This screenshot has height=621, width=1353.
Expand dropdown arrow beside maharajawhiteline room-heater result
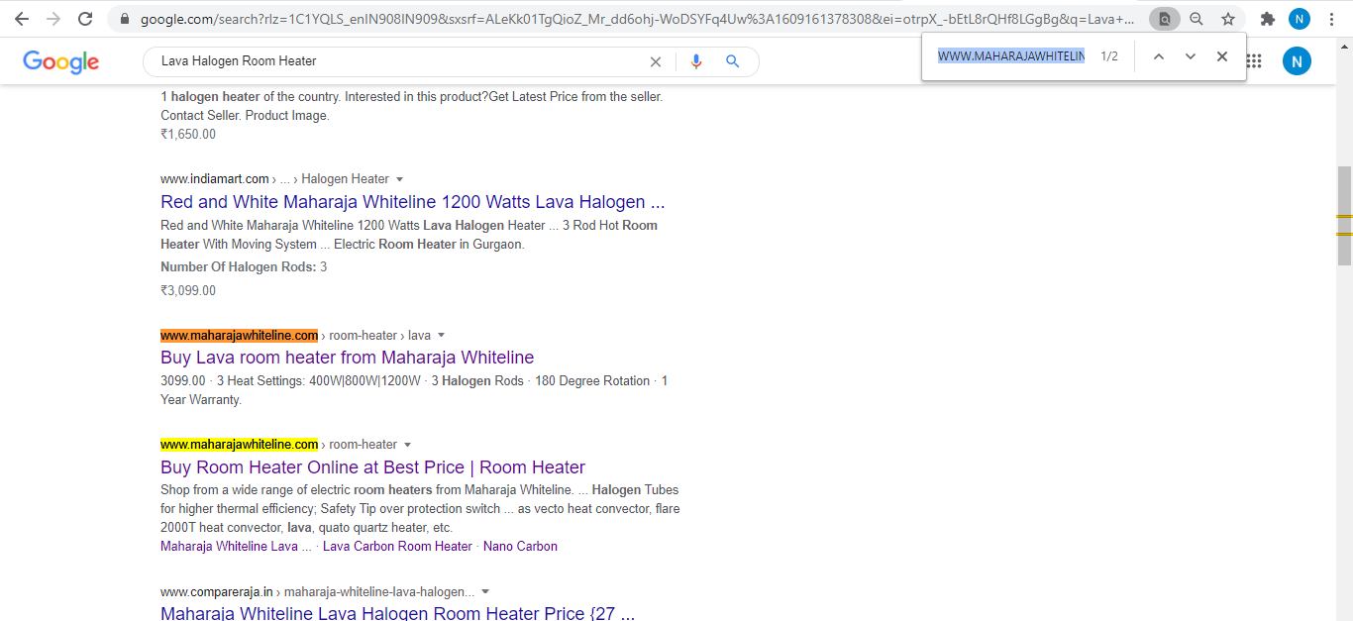(407, 445)
